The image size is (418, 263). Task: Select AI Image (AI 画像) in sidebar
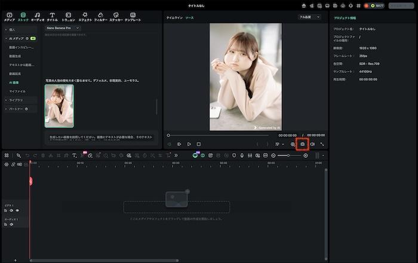(14, 82)
